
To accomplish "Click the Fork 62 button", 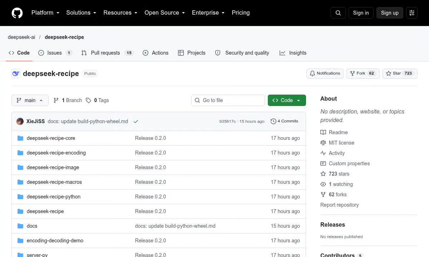I will (363, 74).
